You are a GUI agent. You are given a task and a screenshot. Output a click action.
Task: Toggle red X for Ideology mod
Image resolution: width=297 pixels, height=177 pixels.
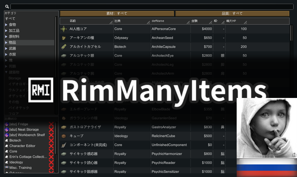[51, 162]
